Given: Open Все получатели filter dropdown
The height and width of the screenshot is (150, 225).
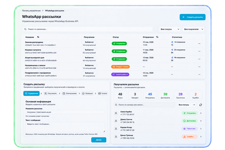Looking at the screenshot, I should coord(193,29).
